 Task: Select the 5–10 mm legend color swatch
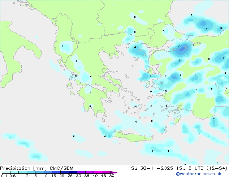click(39, 172)
